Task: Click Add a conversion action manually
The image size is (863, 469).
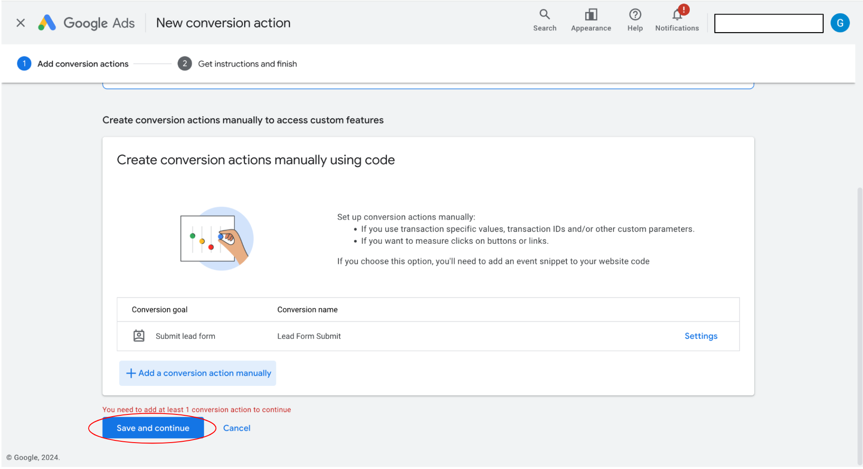Action: point(204,373)
